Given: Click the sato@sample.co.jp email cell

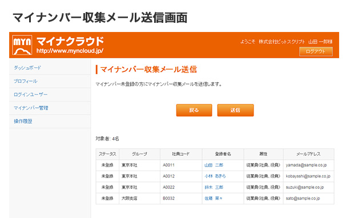Looking at the screenshot, I should tap(308, 199).
